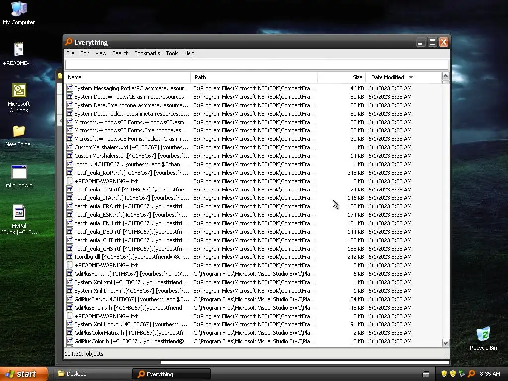Viewport: 508px width, 381px height.
Task: Click file icon of GdiPlusFont.h row
Action: coord(69,273)
